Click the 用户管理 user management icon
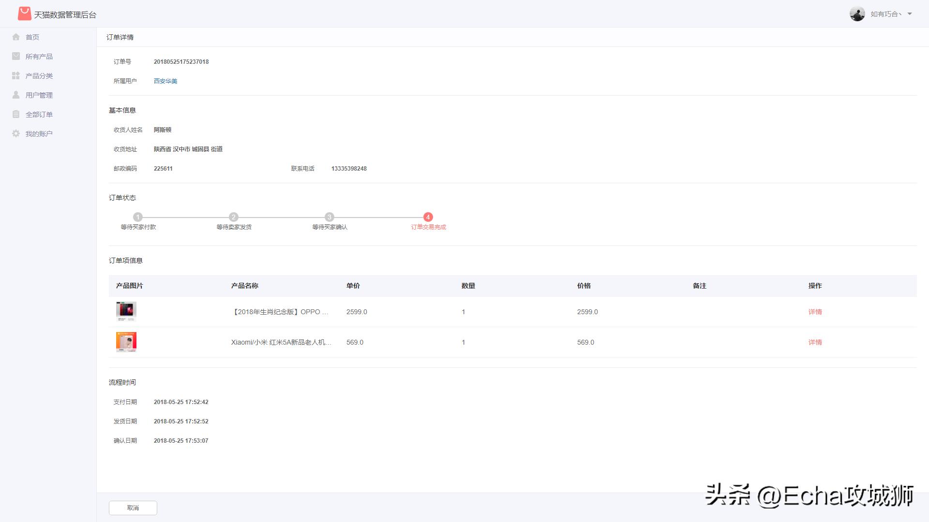Screen dimensions: 929x522 (x=16, y=95)
